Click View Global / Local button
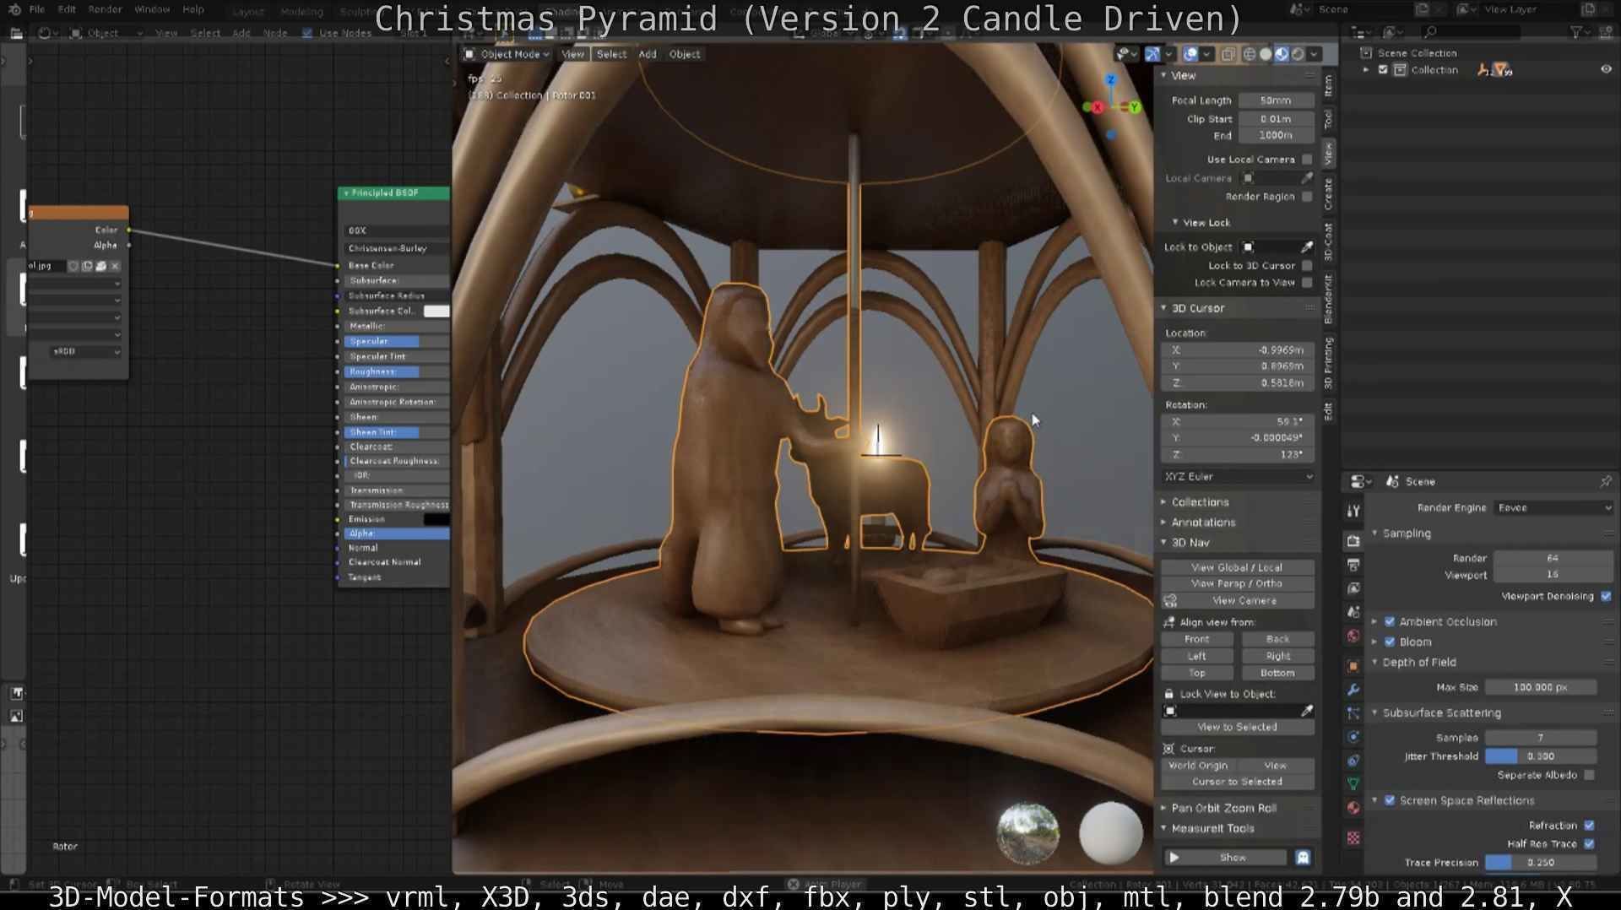The width and height of the screenshot is (1621, 910). (1237, 568)
